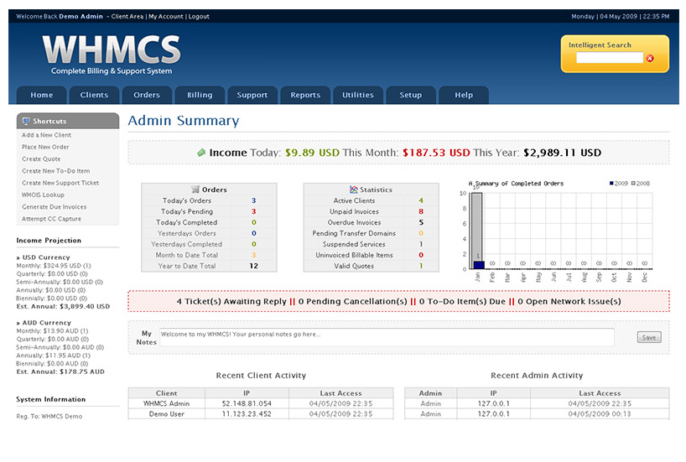Click the Logout link
The height and width of the screenshot is (462, 686).
[199, 17]
